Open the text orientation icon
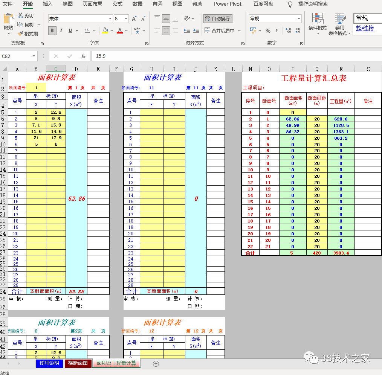 (187, 18)
